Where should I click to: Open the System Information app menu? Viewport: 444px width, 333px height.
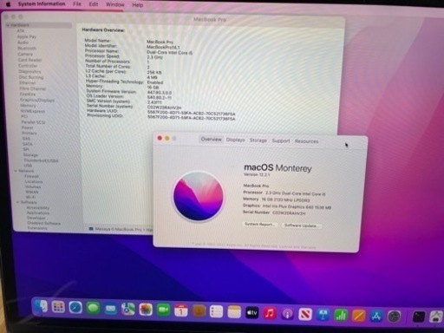pos(42,4)
